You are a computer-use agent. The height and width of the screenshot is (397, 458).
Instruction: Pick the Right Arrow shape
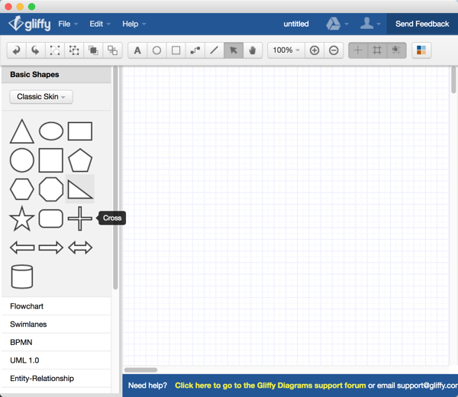click(x=51, y=247)
